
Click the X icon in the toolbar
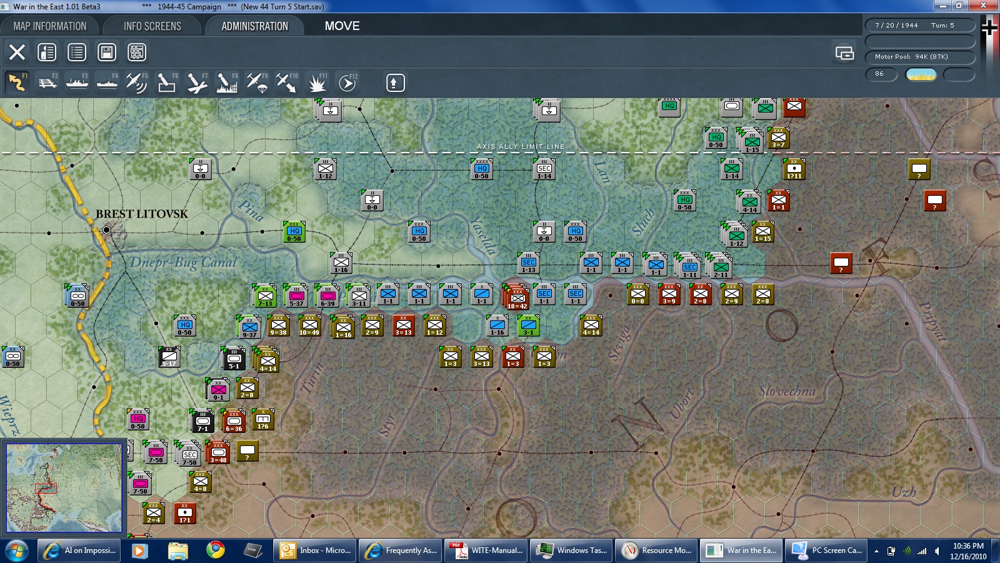(17, 52)
